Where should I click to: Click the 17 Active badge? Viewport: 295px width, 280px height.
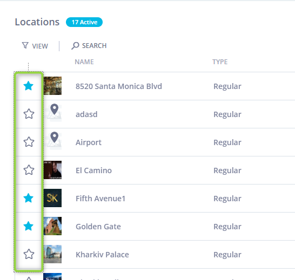coord(84,22)
